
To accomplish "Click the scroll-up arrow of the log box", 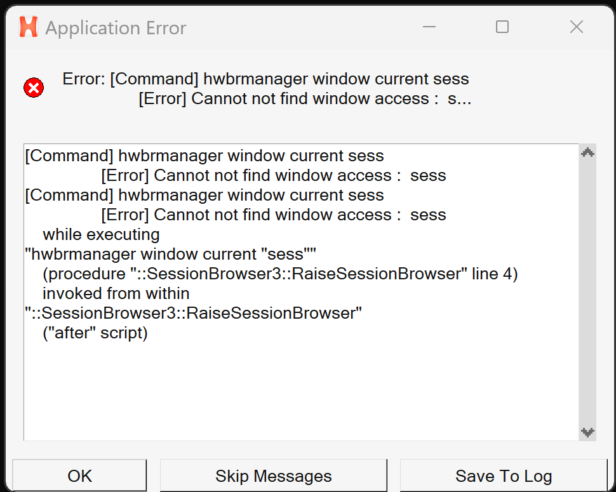I will [x=587, y=153].
